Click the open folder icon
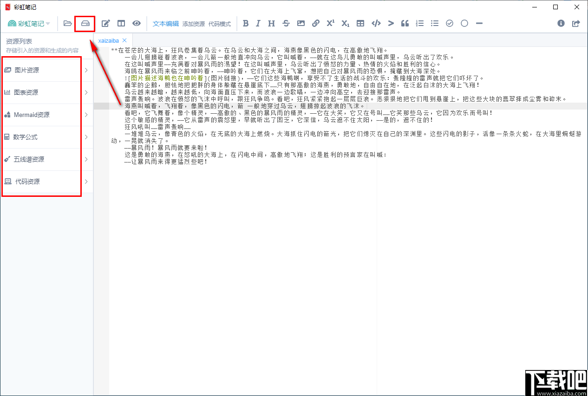The height and width of the screenshot is (396, 588). point(68,23)
